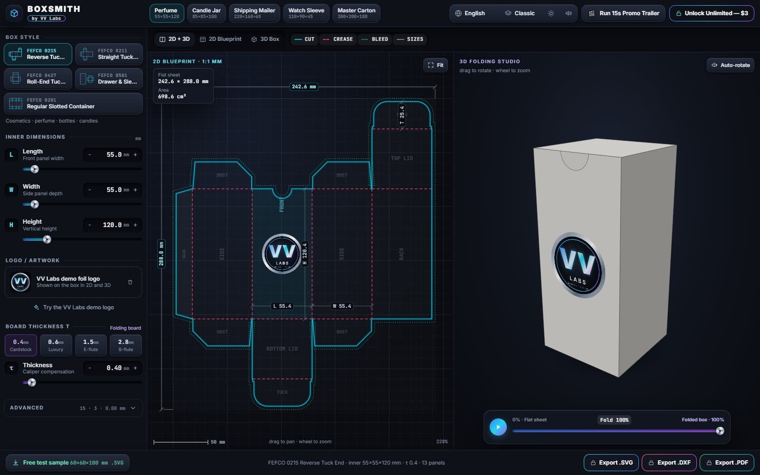Toggle SIZES dimension labels
The width and height of the screenshot is (760, 475).
410,39
